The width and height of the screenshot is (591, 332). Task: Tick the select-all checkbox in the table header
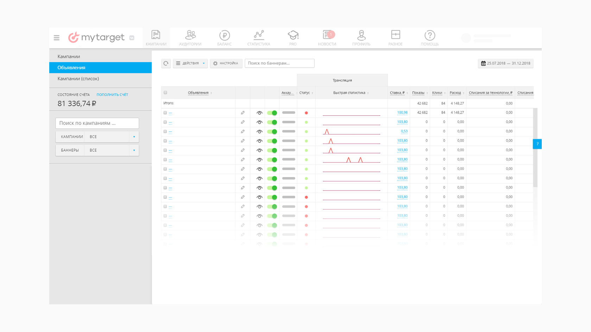(165, 93)
